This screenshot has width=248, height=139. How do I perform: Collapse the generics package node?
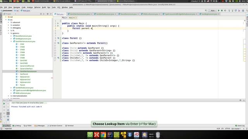9,33
